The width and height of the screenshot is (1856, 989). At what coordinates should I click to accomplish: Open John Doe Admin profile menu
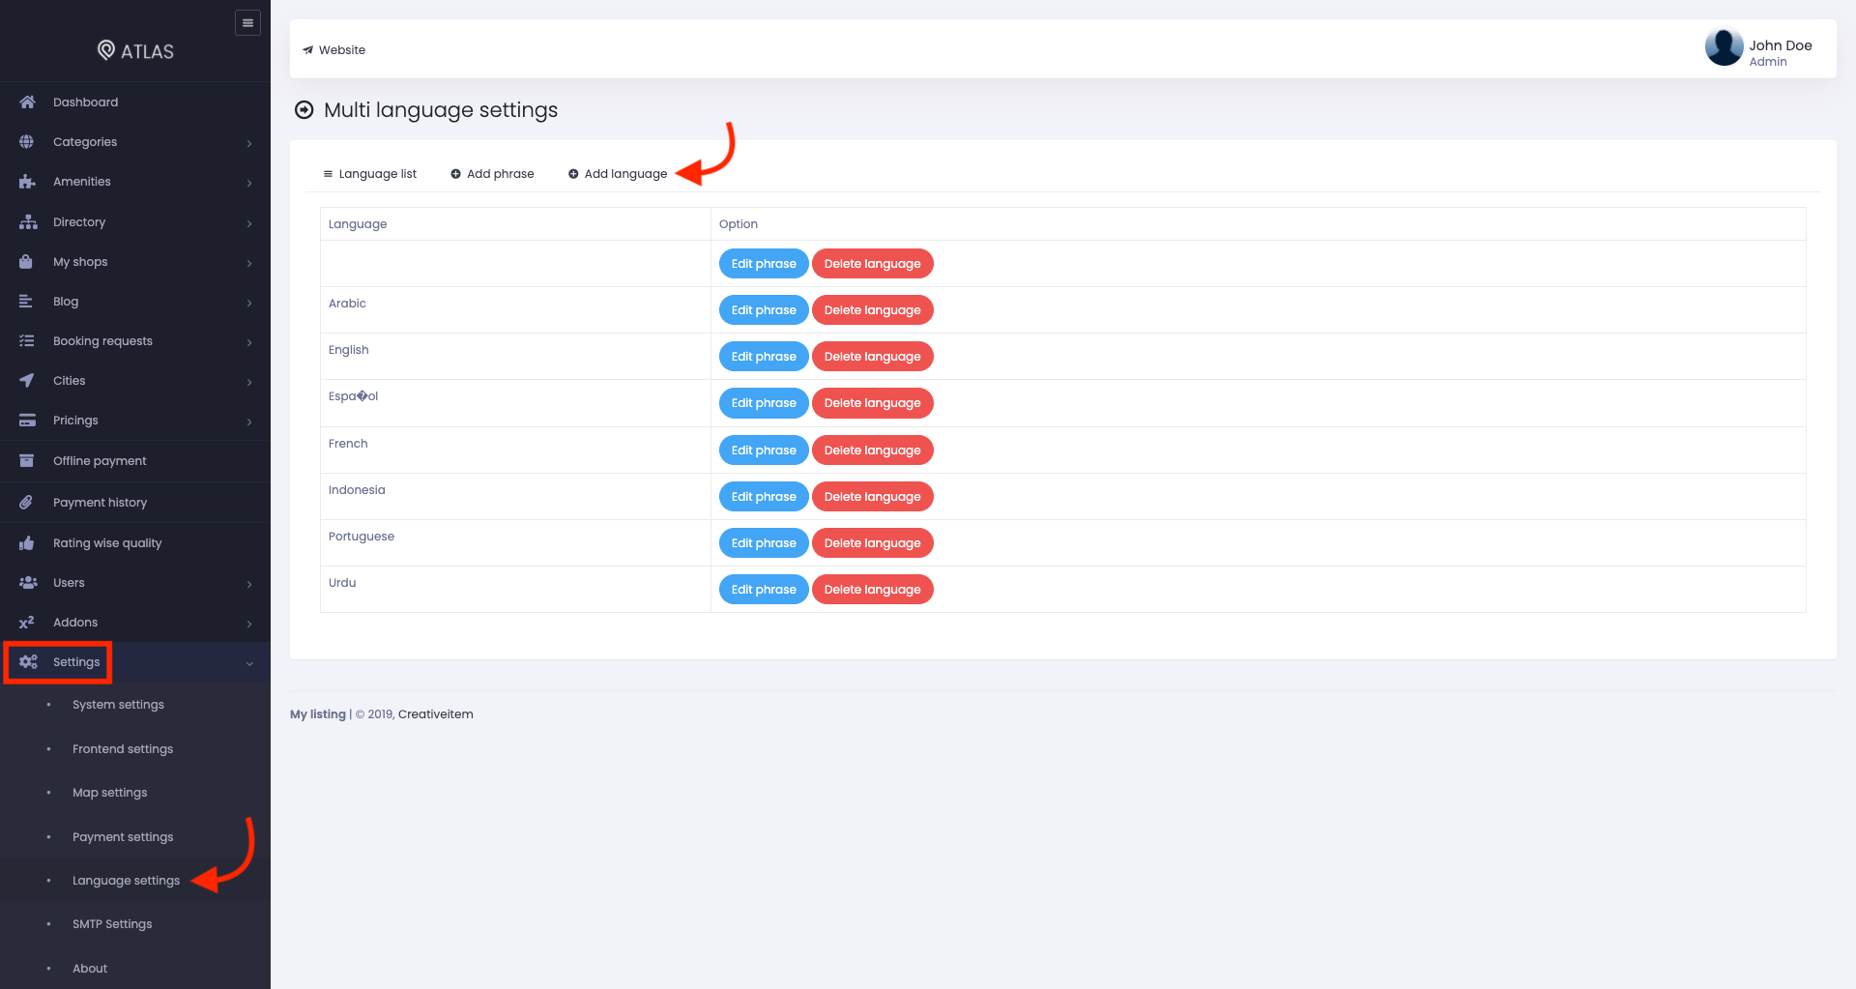tap(1759, 48)
